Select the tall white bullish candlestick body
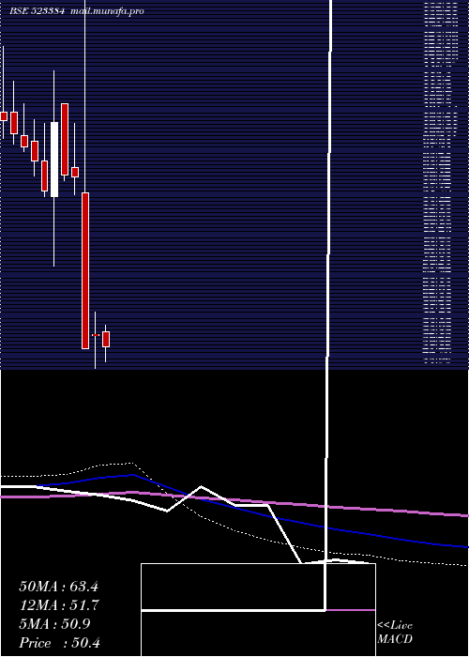The width and height of the screenshot is (469, 657). point(54,160)
